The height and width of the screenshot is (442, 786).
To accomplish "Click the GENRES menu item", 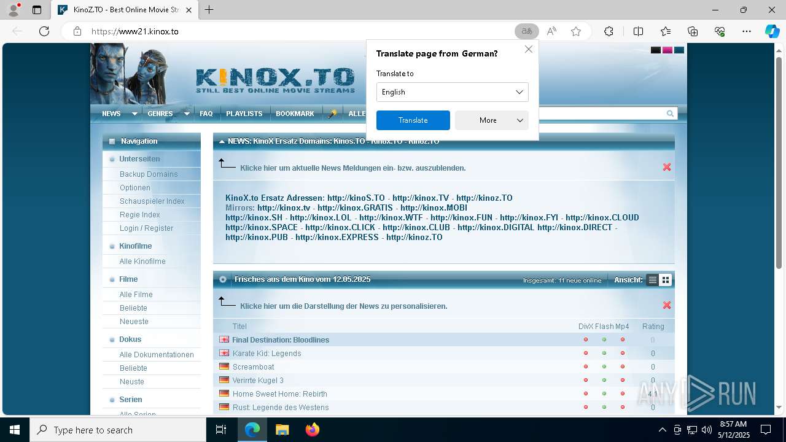I will pos(160,114).
